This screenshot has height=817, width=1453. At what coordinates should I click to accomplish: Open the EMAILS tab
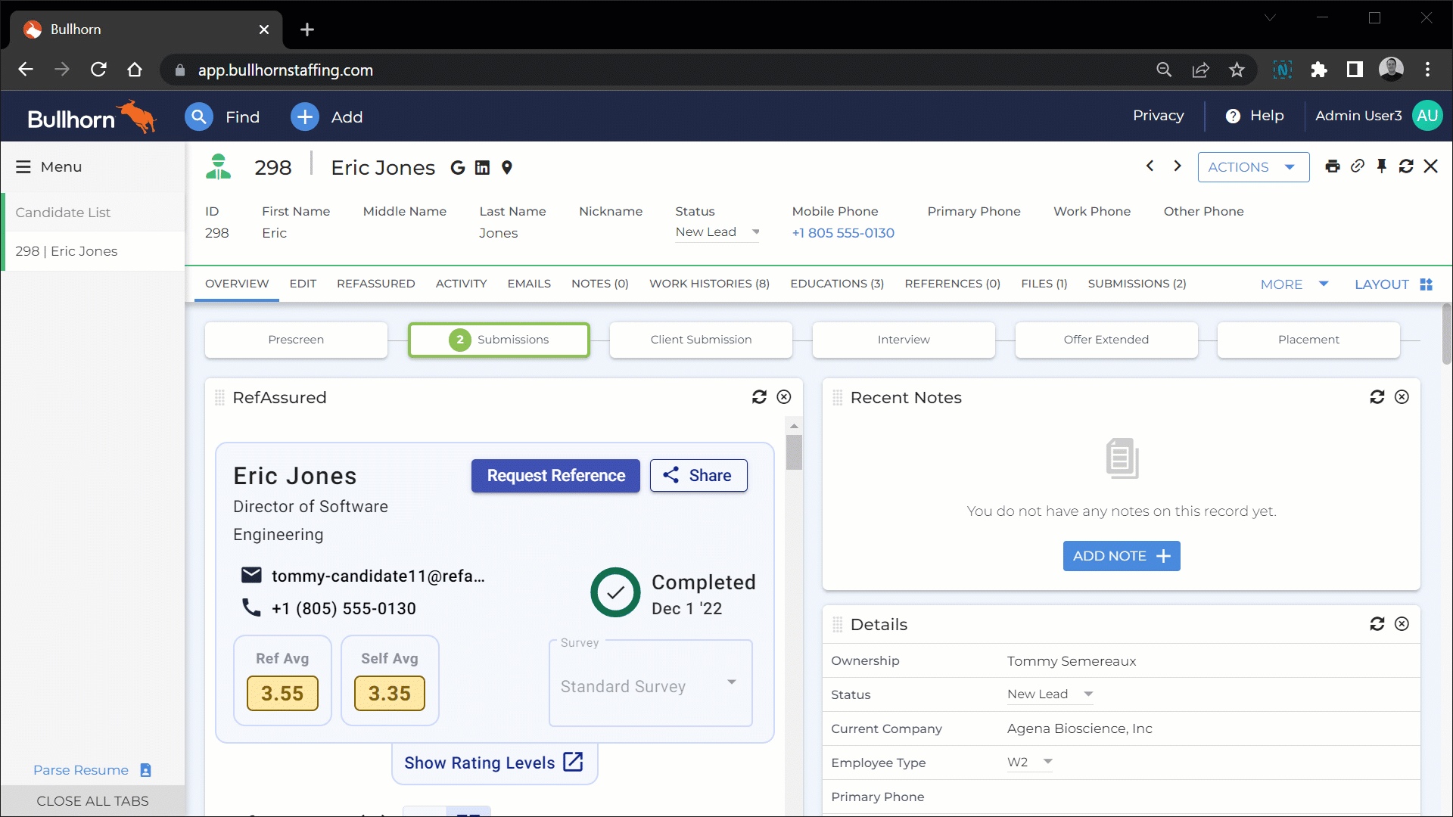(x=529, y=284)
